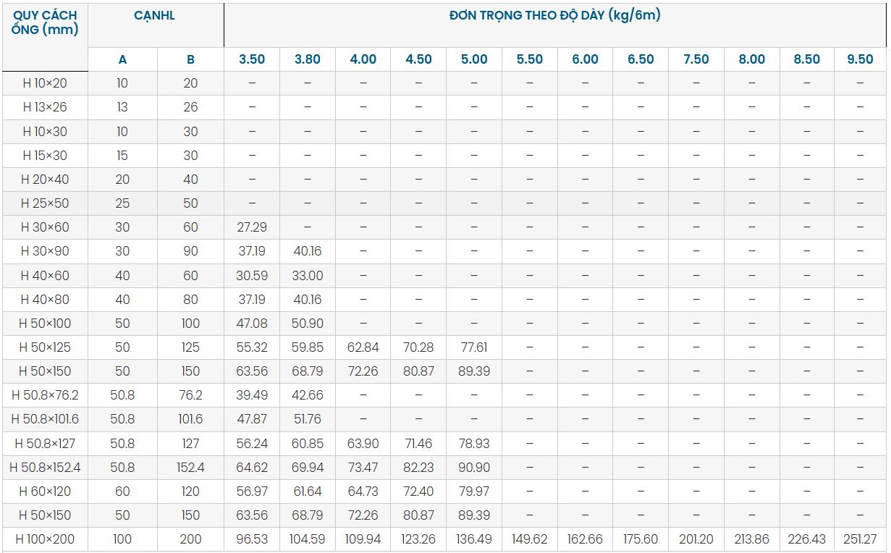Select the 251.27 weight cell

tap(861, 539)
